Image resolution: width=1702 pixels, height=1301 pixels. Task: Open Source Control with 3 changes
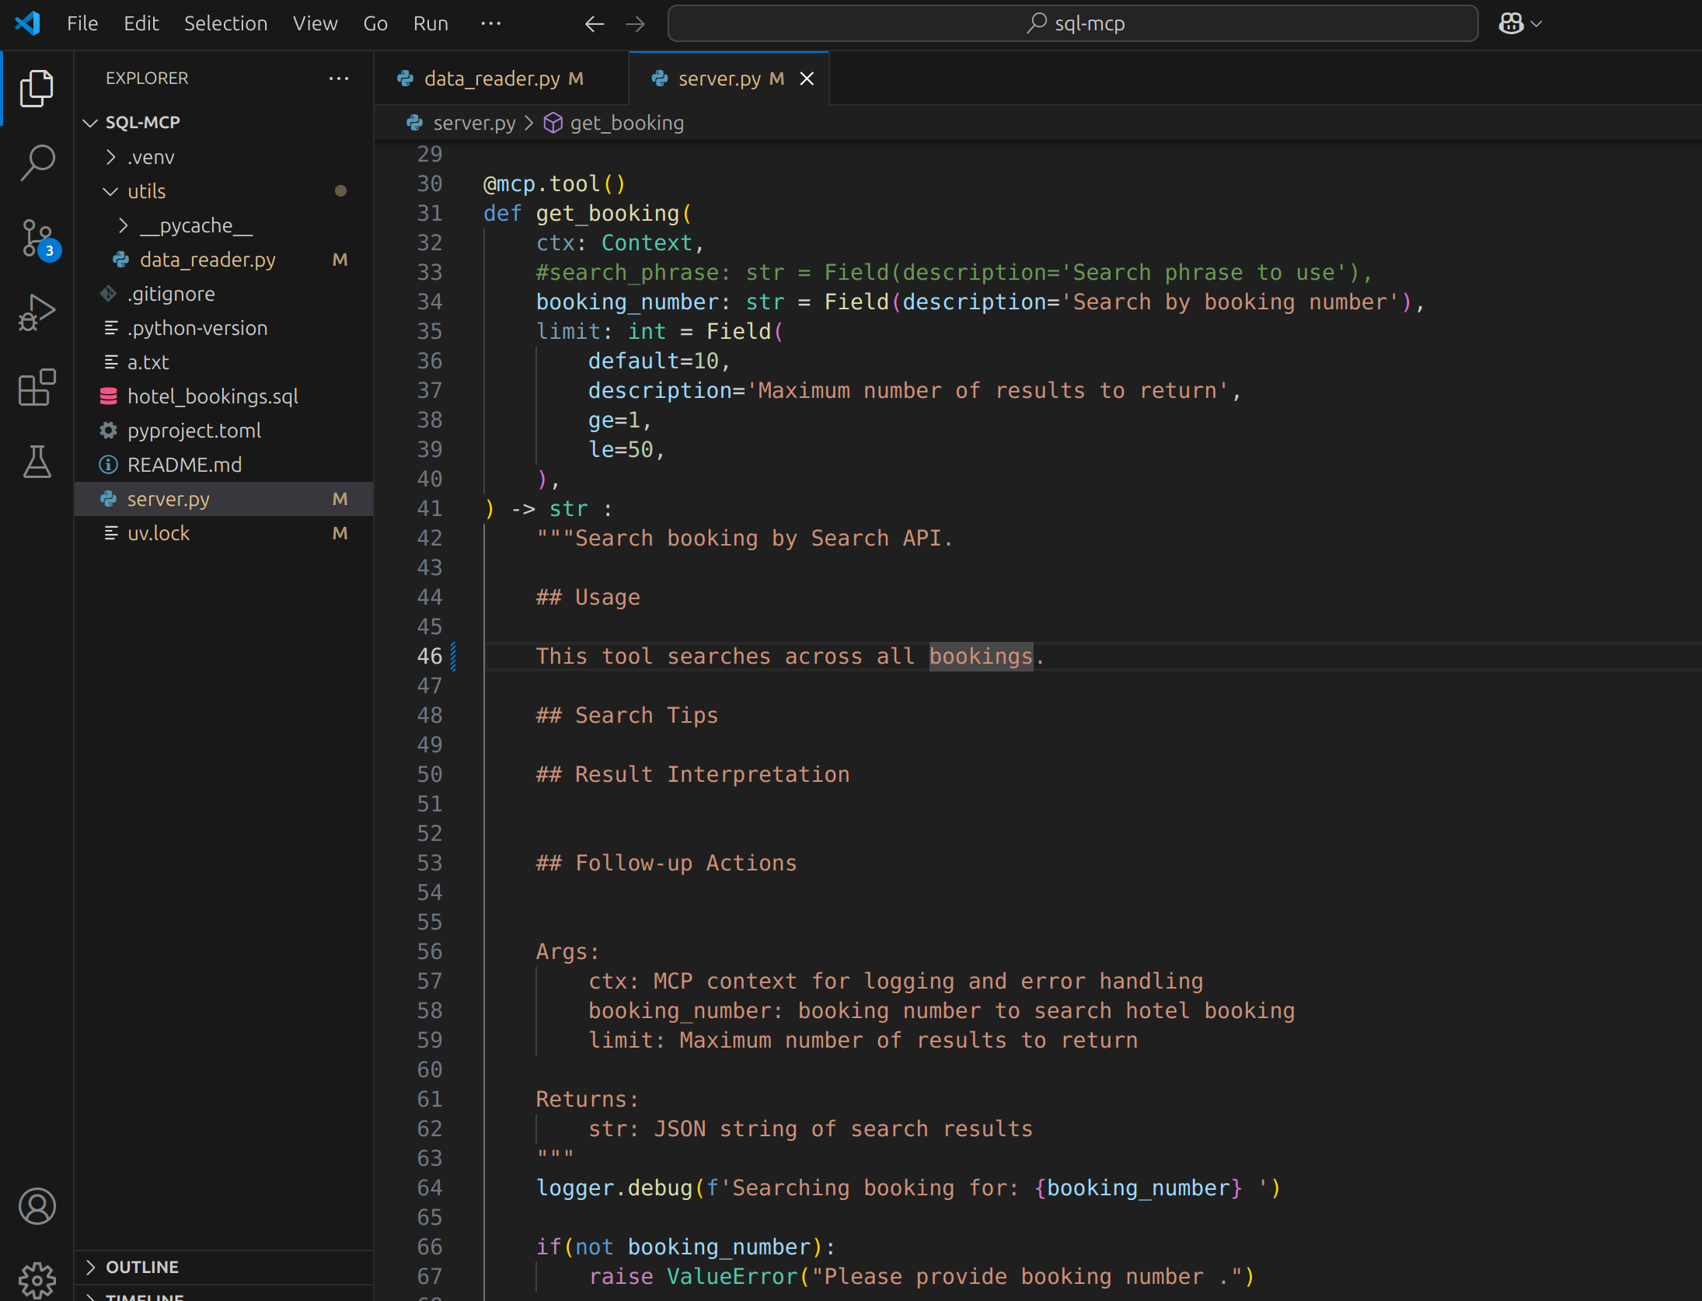pyautogui.click(x=38, y=239)
